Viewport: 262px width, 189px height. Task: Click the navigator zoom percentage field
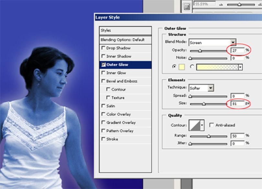pyautogui.click(x=204, y=4)
